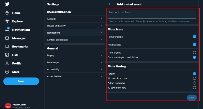Expand Privacy and safety settings

coord(75,26)
